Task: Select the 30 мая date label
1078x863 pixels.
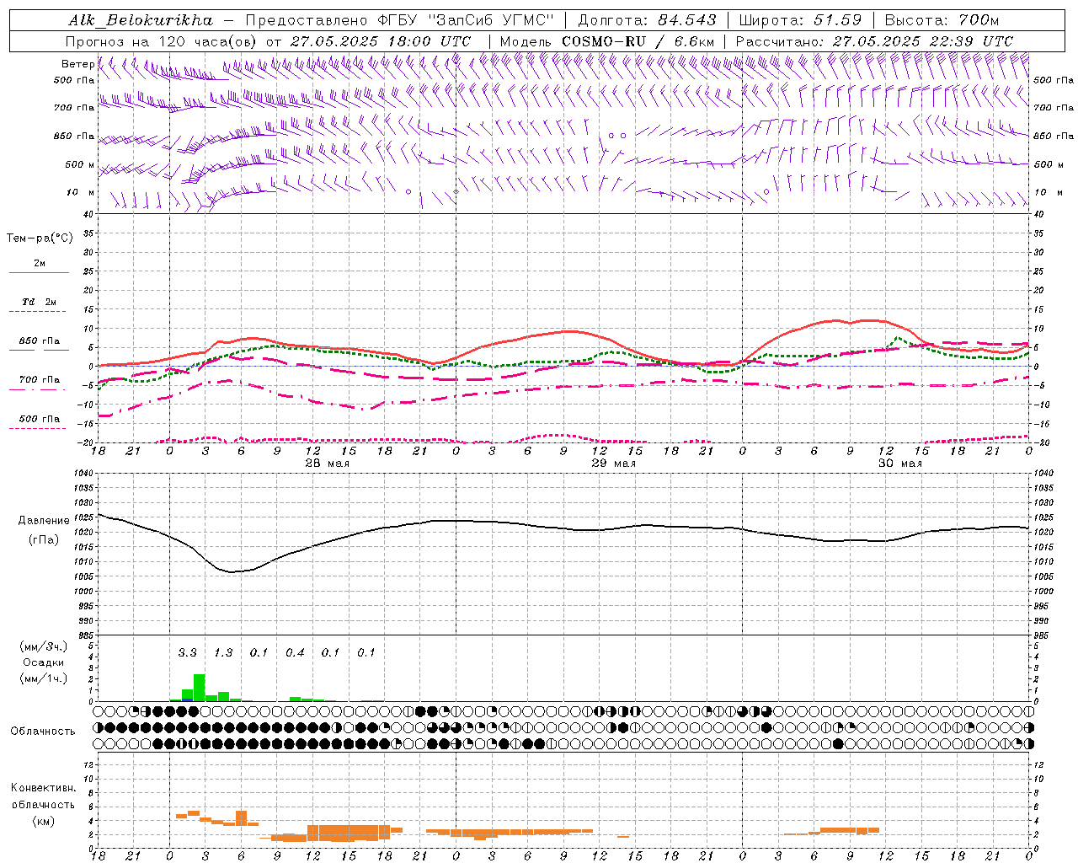Action: coord(899,464)
